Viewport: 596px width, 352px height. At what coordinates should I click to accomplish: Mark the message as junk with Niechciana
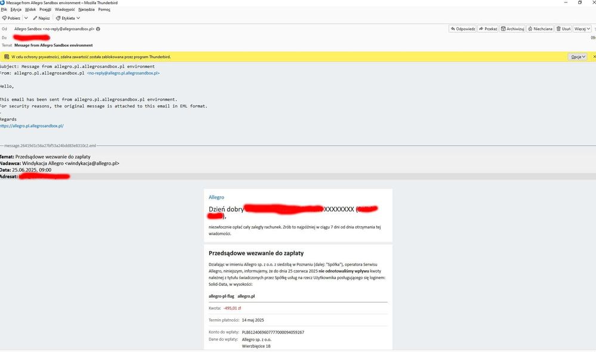(540, 29)
